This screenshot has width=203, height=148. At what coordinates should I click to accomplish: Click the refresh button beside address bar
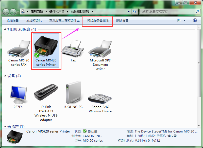(134, 11)
